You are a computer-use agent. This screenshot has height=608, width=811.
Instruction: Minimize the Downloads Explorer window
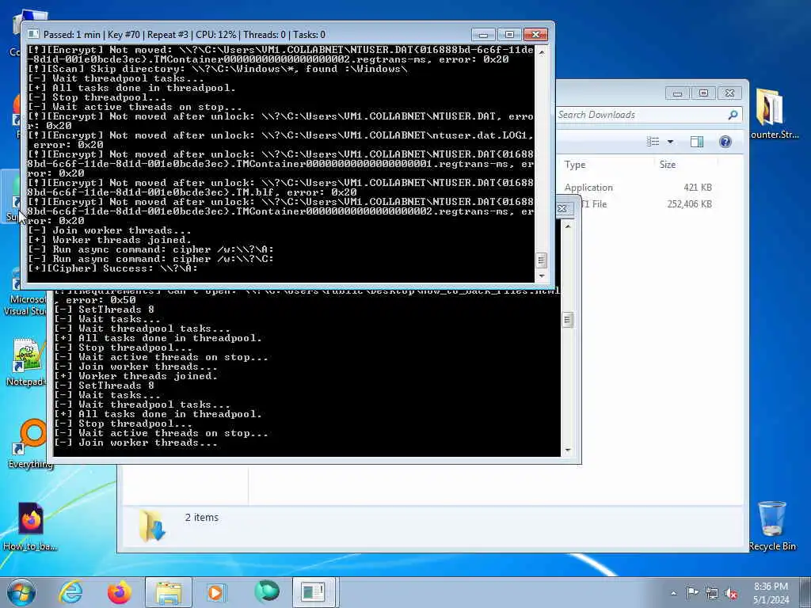click(x=678, y=93)
